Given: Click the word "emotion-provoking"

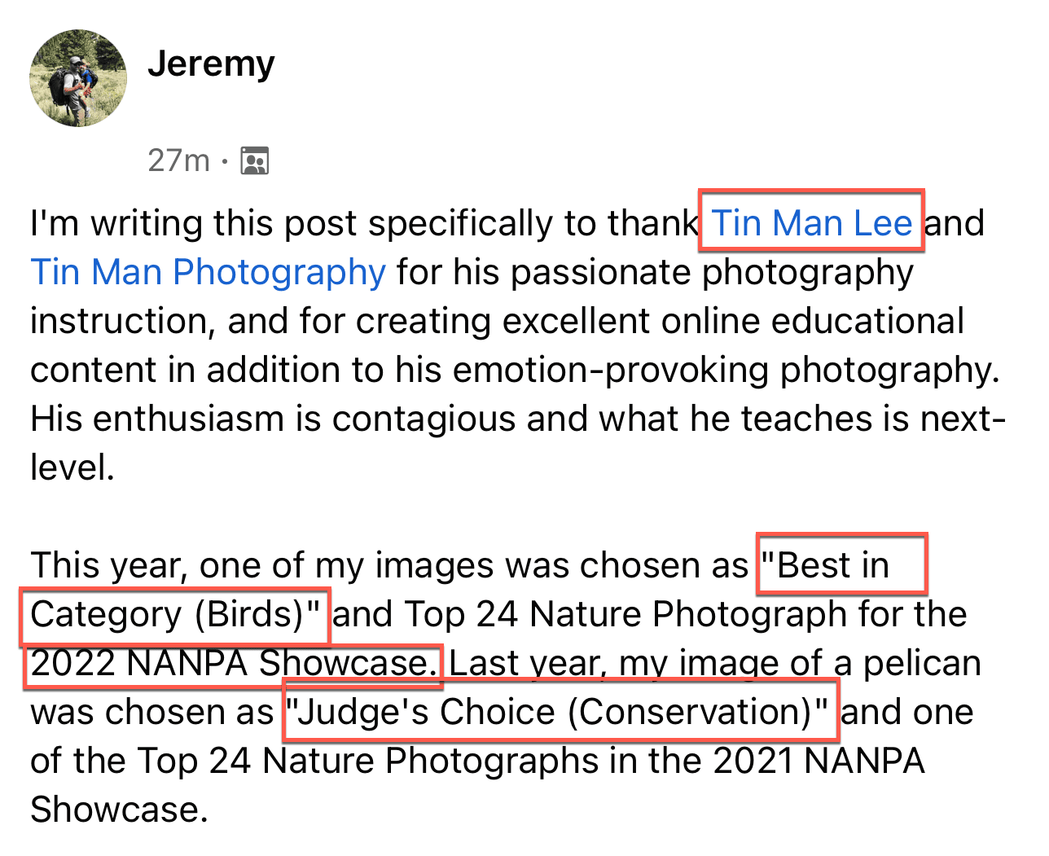Looking at the screenshot, I should [611, 370].
